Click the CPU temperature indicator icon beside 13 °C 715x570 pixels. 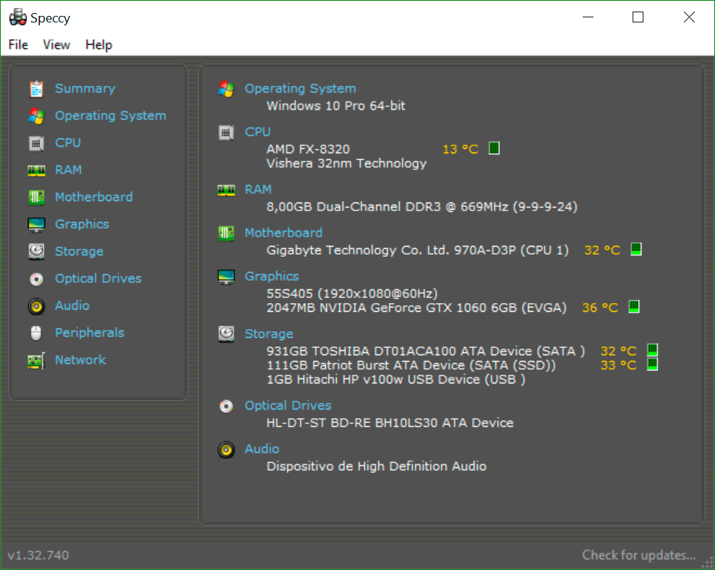pyautogui.click(x=494, y=148)
